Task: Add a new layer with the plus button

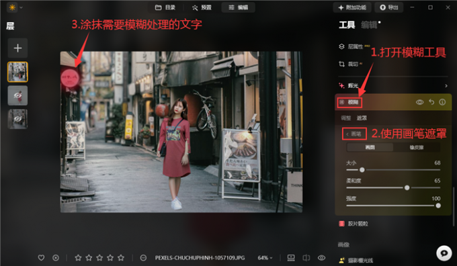Action: click(17, 48)
